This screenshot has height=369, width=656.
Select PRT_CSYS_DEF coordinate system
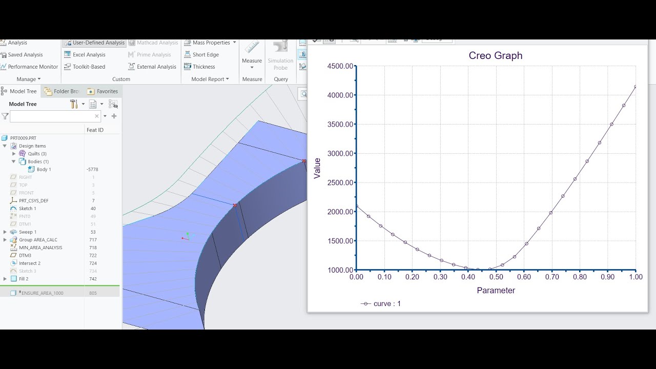click(x=29, y=201)
